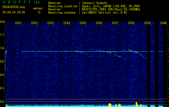The width and height of the screenshot is (169, 107).
Task: Click the 2034 time marker
Action: 67,23
